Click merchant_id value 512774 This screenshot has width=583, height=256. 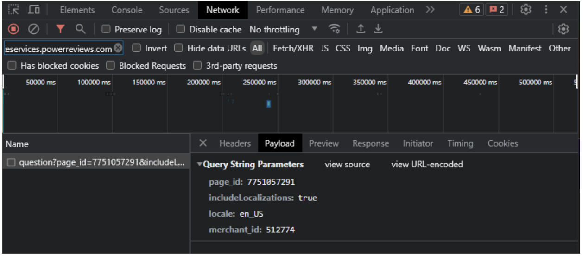280,230
